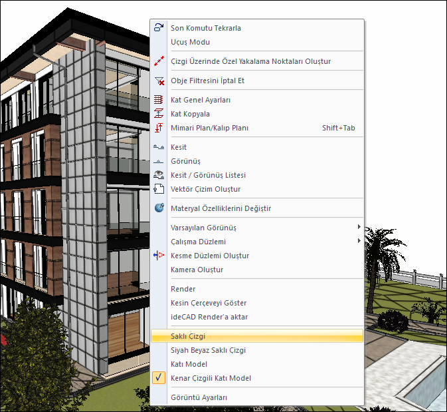The image size is (447, 412).
Task: Click the snap points icon beside Çizgi Üzerinde
Action: coord(159,61)
